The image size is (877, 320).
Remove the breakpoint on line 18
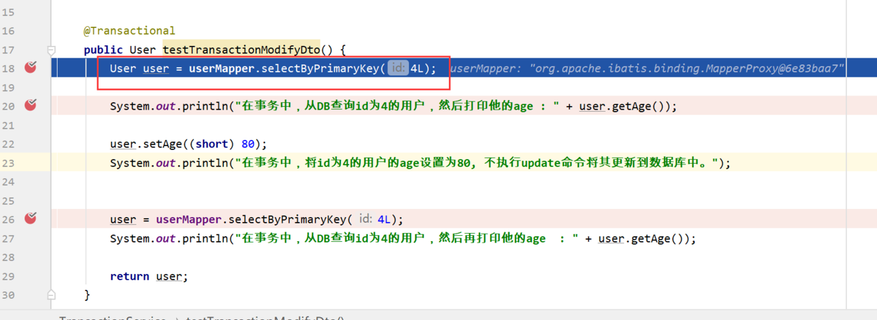(x=30, y=67)
